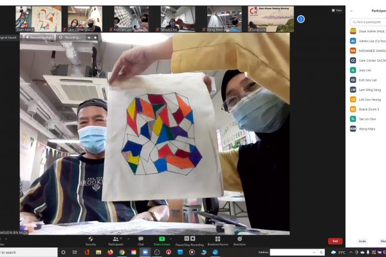This screenshot has width=386, height=257.
Task: Open Task View on the taskbar
Action: [75, 253]
